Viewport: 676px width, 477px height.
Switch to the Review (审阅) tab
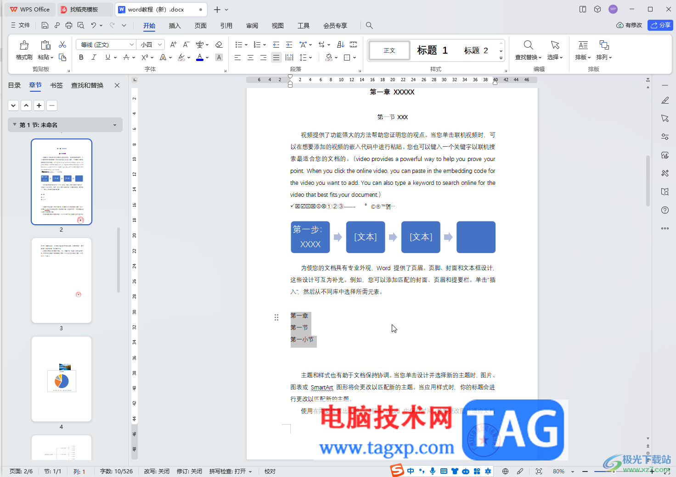(x=252, y=26)
